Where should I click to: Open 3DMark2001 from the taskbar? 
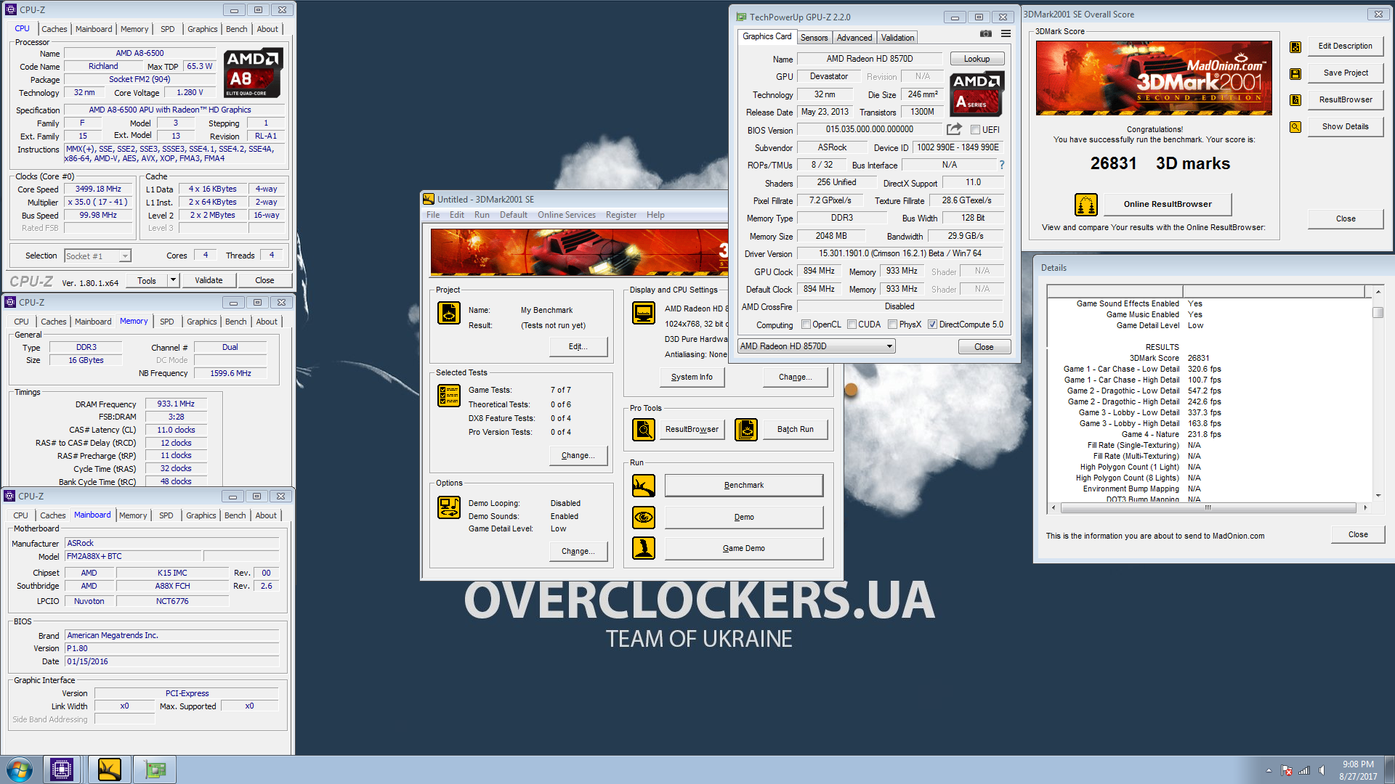coord(109,769)
